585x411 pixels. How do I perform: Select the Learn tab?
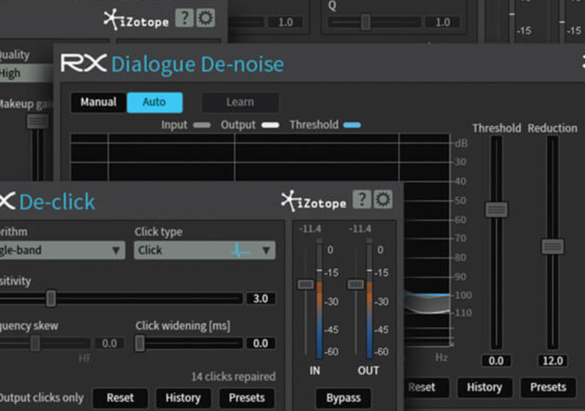240,102
